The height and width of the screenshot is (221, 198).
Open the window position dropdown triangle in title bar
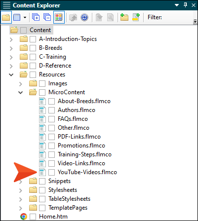point(177,5)
